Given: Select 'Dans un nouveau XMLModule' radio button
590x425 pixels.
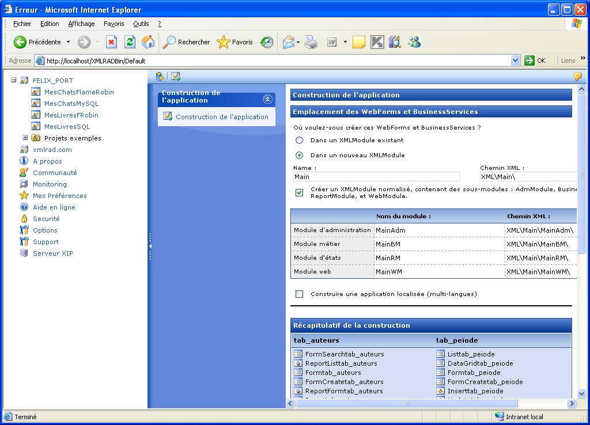Looking at the screenshot, I should tap(299, 155).
